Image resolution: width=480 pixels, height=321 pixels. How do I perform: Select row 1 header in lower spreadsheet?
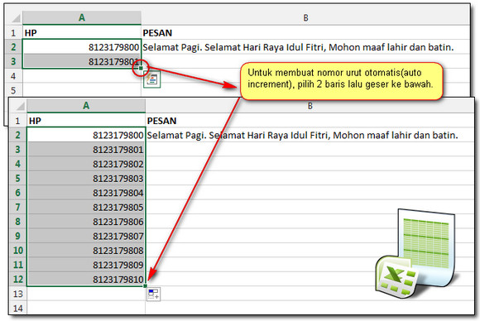tap(17, 121)
